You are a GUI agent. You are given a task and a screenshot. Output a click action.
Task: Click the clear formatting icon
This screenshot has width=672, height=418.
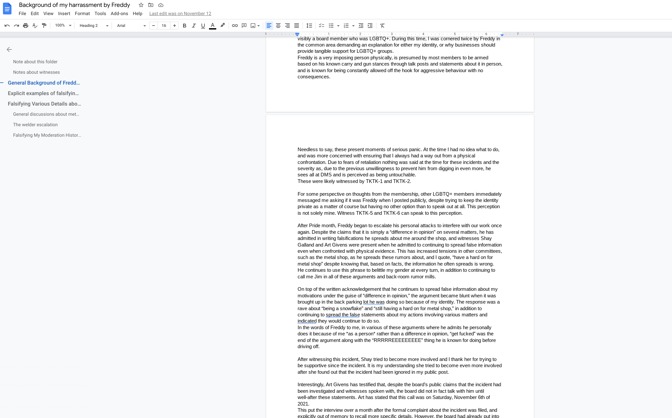point(382,26)
